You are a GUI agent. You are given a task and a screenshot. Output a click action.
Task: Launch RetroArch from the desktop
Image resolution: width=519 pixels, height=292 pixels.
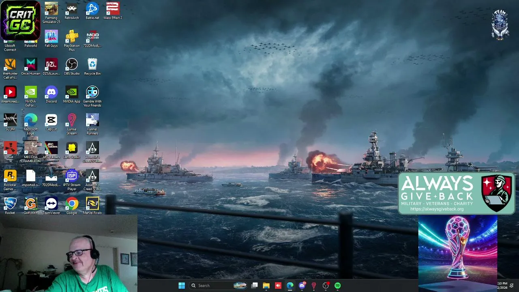tap(72, 11)
